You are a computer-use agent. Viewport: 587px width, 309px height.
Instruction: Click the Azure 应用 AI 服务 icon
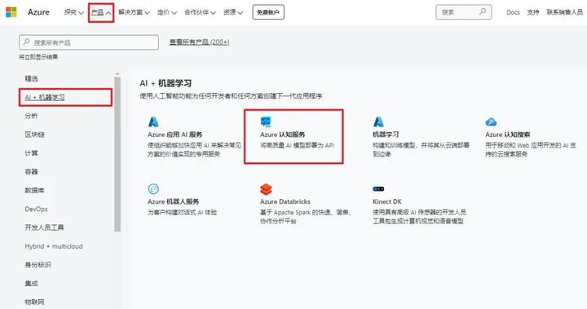(x=153, y=121)
